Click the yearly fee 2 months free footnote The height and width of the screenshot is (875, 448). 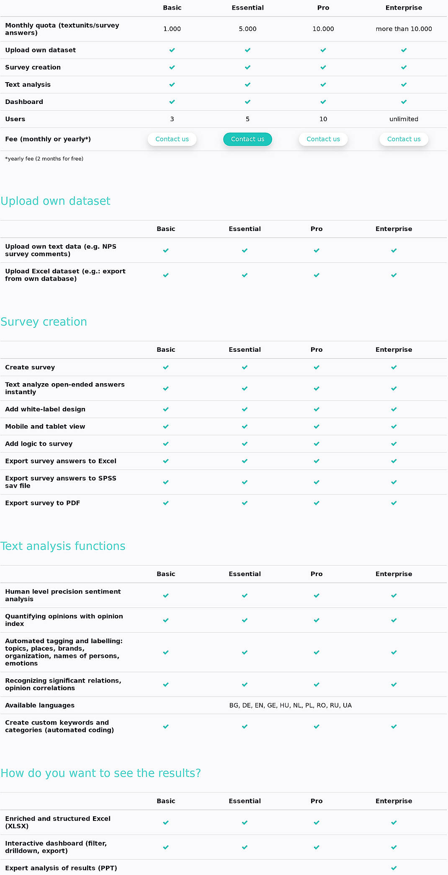[x=44, y=159]
